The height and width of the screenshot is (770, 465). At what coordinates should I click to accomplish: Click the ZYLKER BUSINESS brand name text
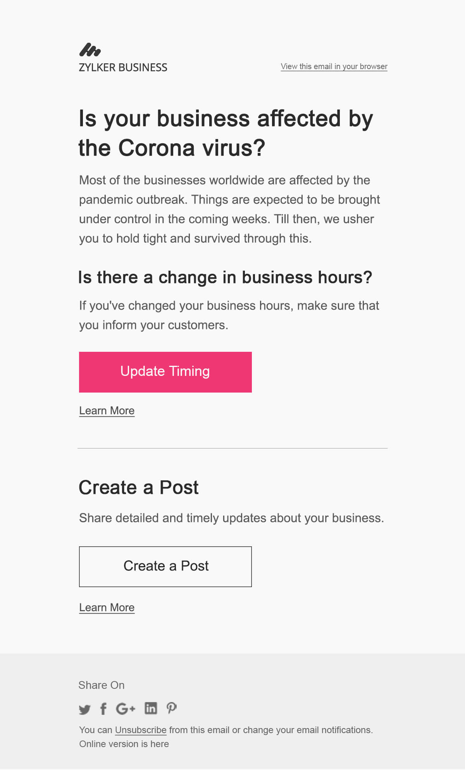(x=123, y=68)
